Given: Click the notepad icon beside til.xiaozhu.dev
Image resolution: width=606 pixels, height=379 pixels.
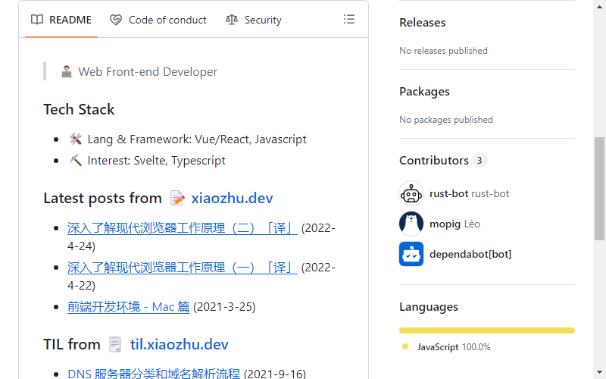Looking at the screenshot, I should [115, 345].
